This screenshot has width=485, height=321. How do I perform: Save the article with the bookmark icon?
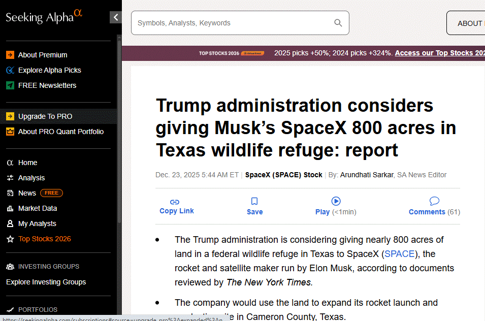click(x=254, y=202)
